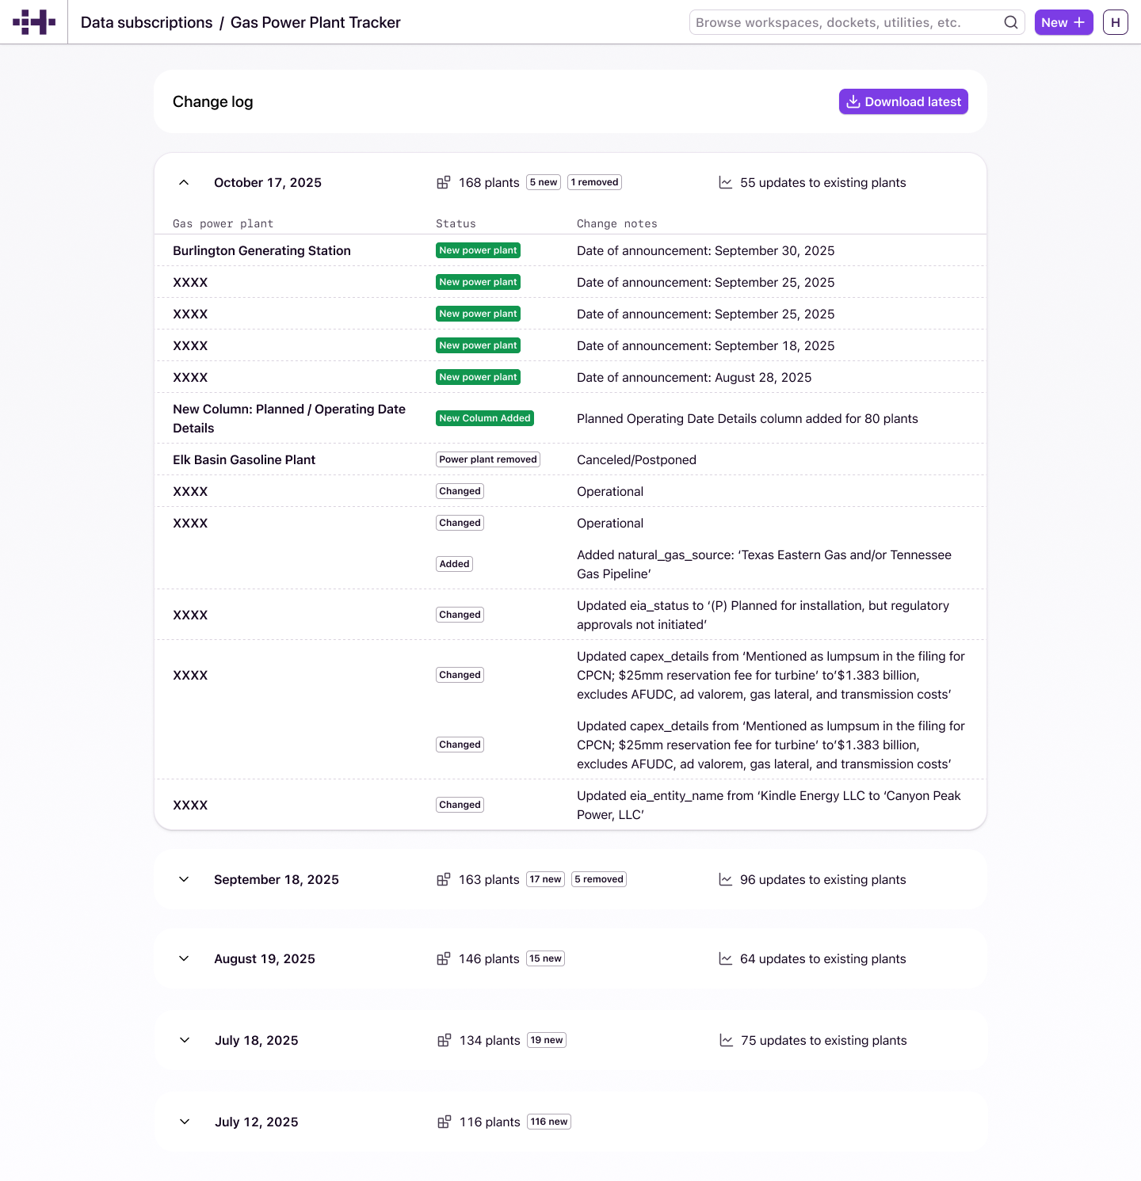This screenshot has height=1181, width=1141.
Task: Click the chart icon beside 96 updates
Action: [725, 879]
